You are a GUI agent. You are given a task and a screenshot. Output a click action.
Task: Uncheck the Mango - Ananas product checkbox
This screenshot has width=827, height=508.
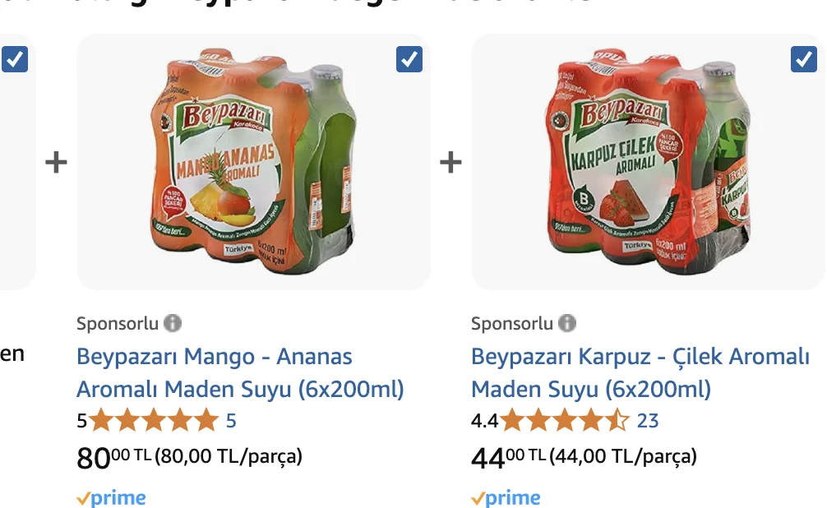pos(409,59)
